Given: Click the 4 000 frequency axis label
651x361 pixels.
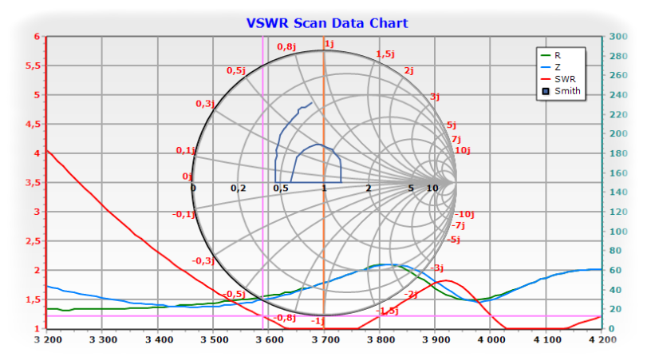Looking at the screenshot, I should (x=491, y=339).
